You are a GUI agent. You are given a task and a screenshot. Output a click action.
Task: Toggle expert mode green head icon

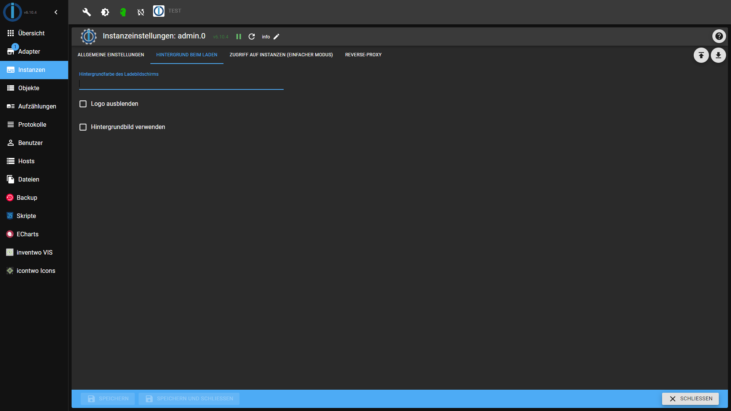point(123,12)
